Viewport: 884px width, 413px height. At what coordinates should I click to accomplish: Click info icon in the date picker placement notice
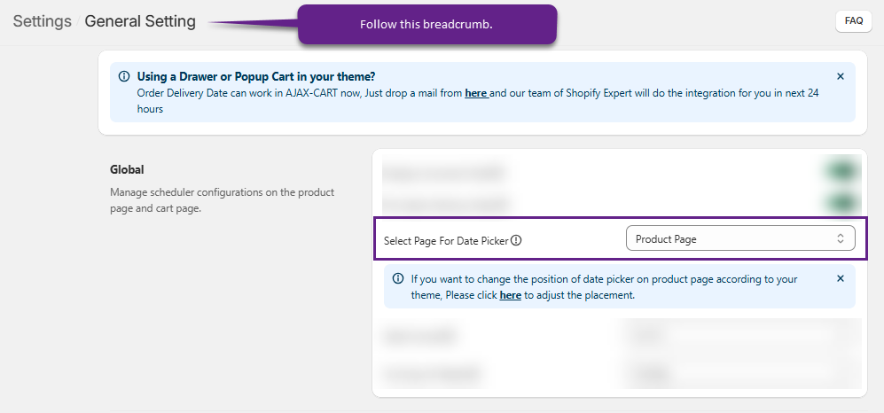point(398,279)
